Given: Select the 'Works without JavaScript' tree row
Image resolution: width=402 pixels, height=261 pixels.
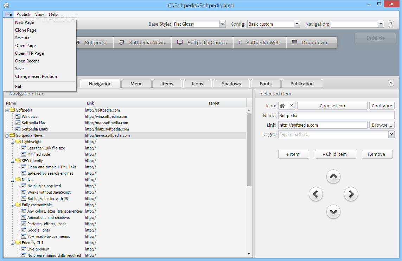Looking at the screenshot, I should coord(126,192).
